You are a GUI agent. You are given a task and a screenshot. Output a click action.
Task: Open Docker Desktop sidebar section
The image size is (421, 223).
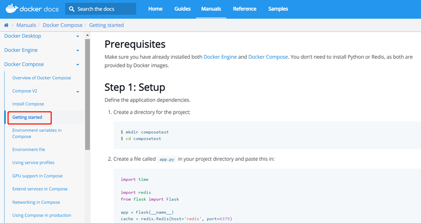(x=22, y=36)
